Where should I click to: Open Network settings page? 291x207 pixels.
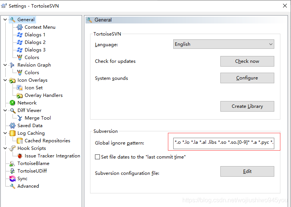[x=27, y=103]
